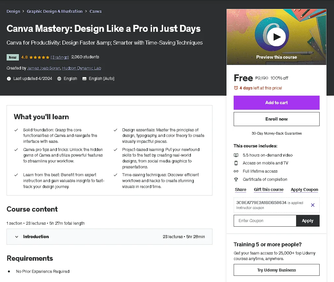The width and height of the screenshot is (334, 282).
Task: Open the Design breadcrumb
Action: [13, 11]
